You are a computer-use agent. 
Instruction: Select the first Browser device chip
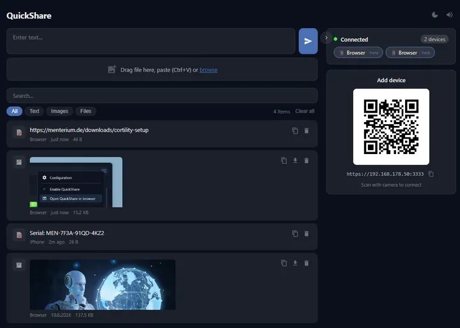(x=358, y=52)
